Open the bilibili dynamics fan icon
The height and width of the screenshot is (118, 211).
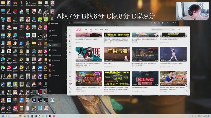tap(70, 47)
